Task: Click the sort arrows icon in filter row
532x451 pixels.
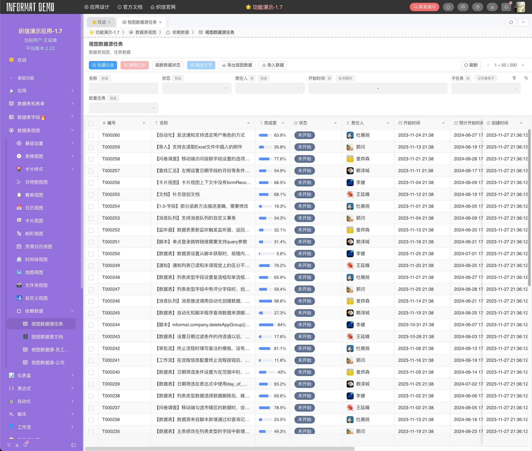Action: pos(526,78)
